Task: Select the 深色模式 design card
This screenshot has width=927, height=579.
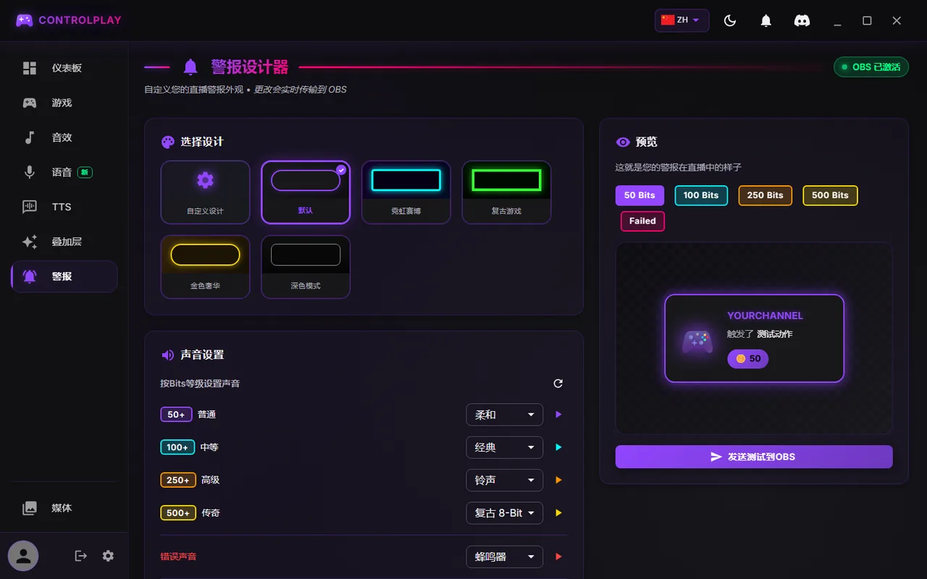Action: click(x=306, y=267)
